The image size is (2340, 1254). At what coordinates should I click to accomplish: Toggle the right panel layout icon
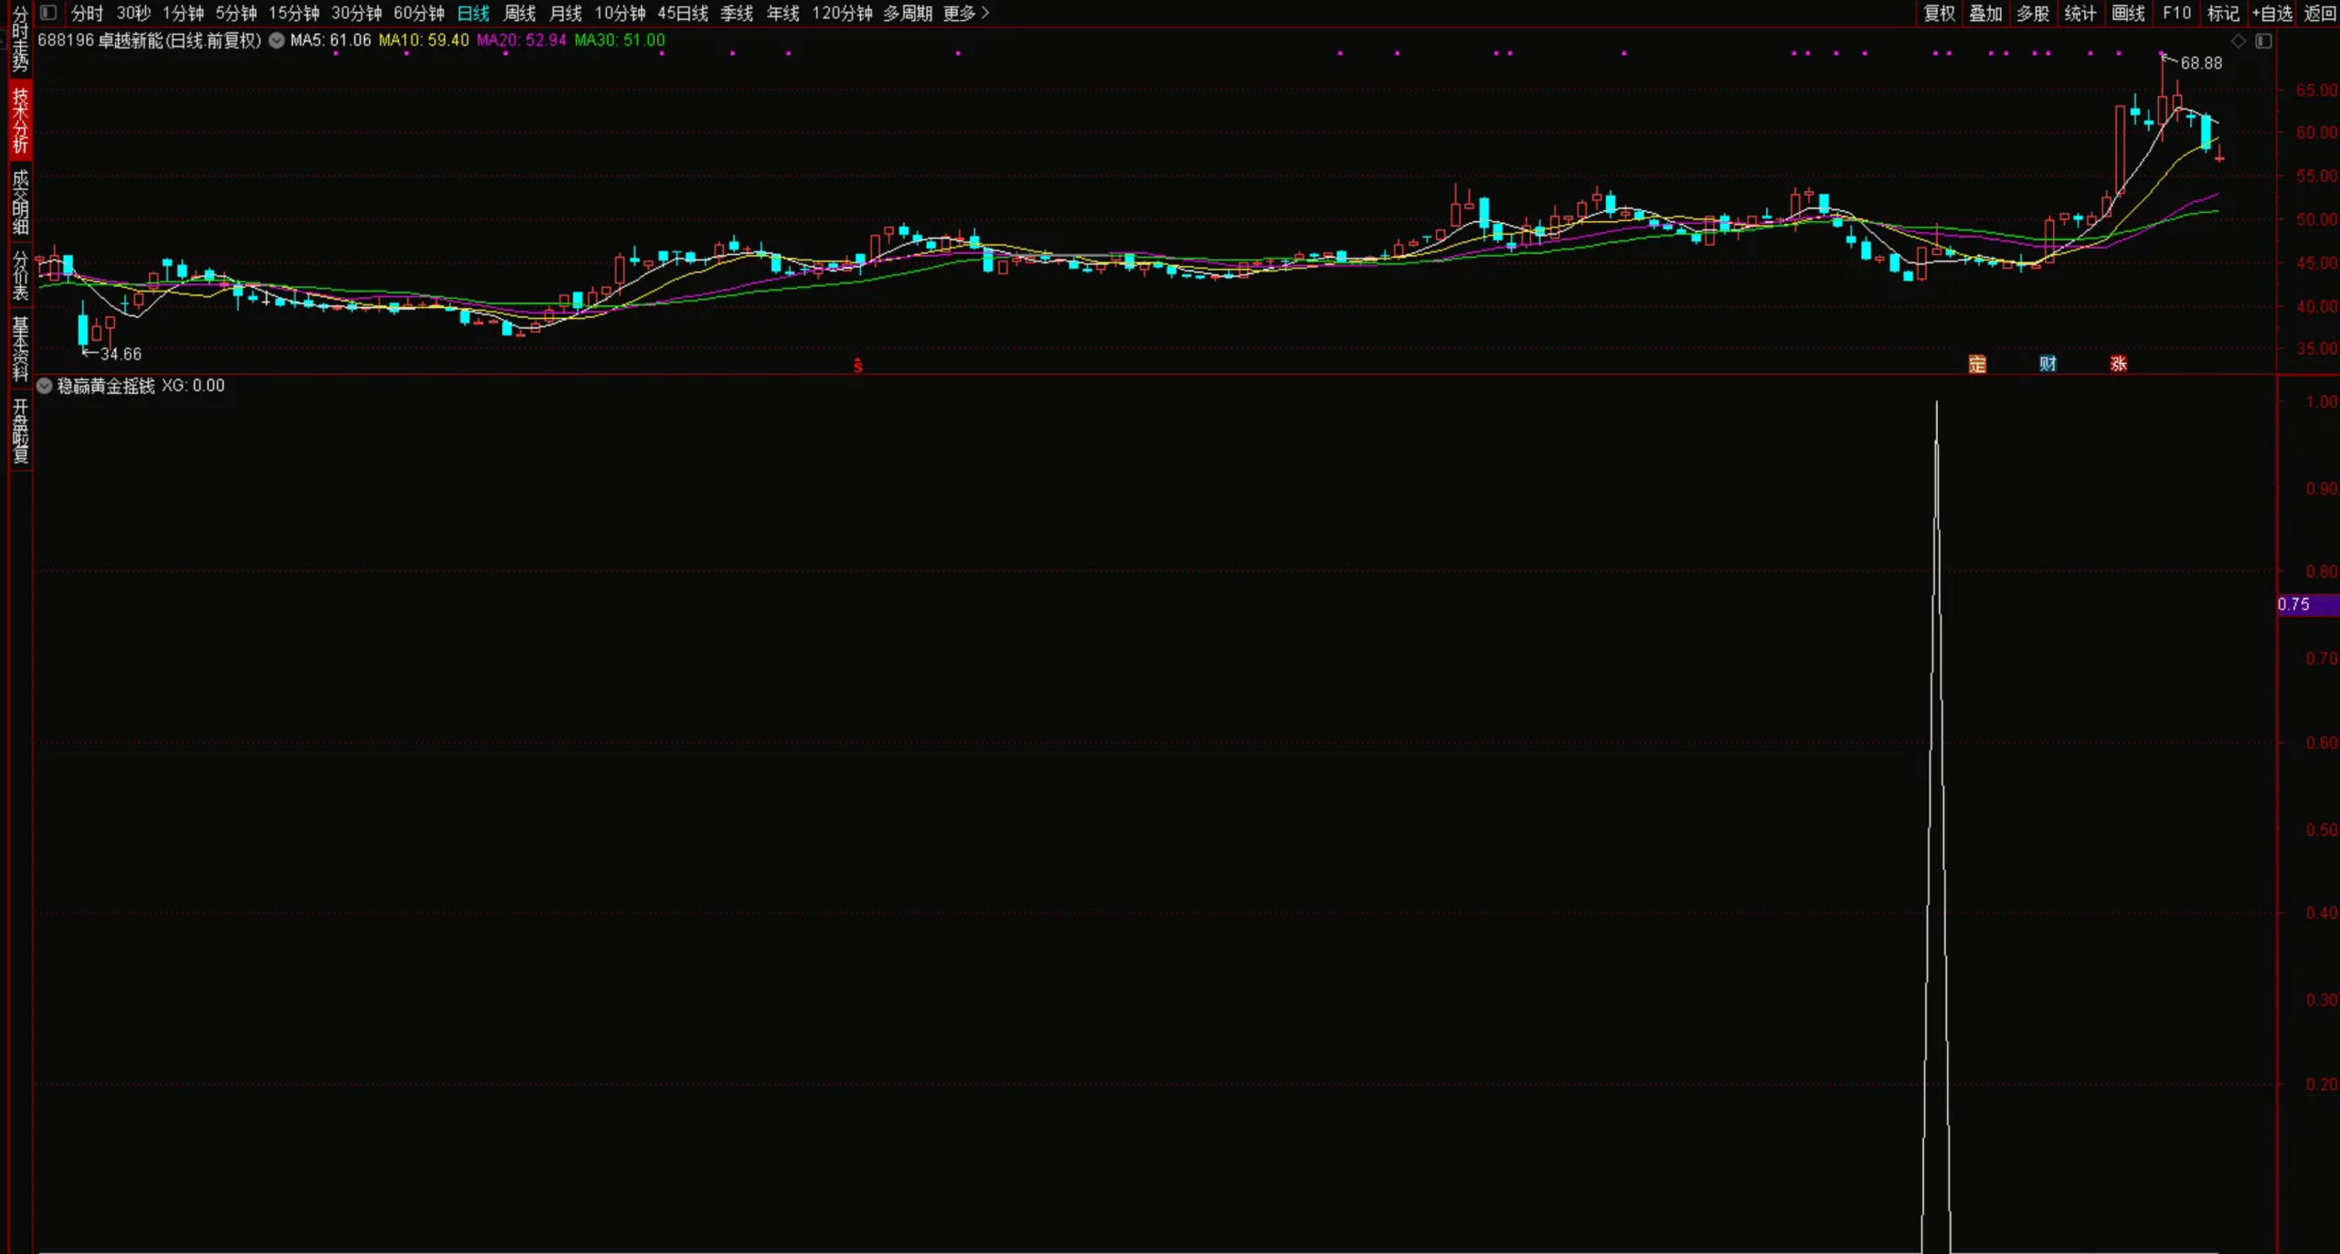pyautogui.click(x=2263, y=41)
